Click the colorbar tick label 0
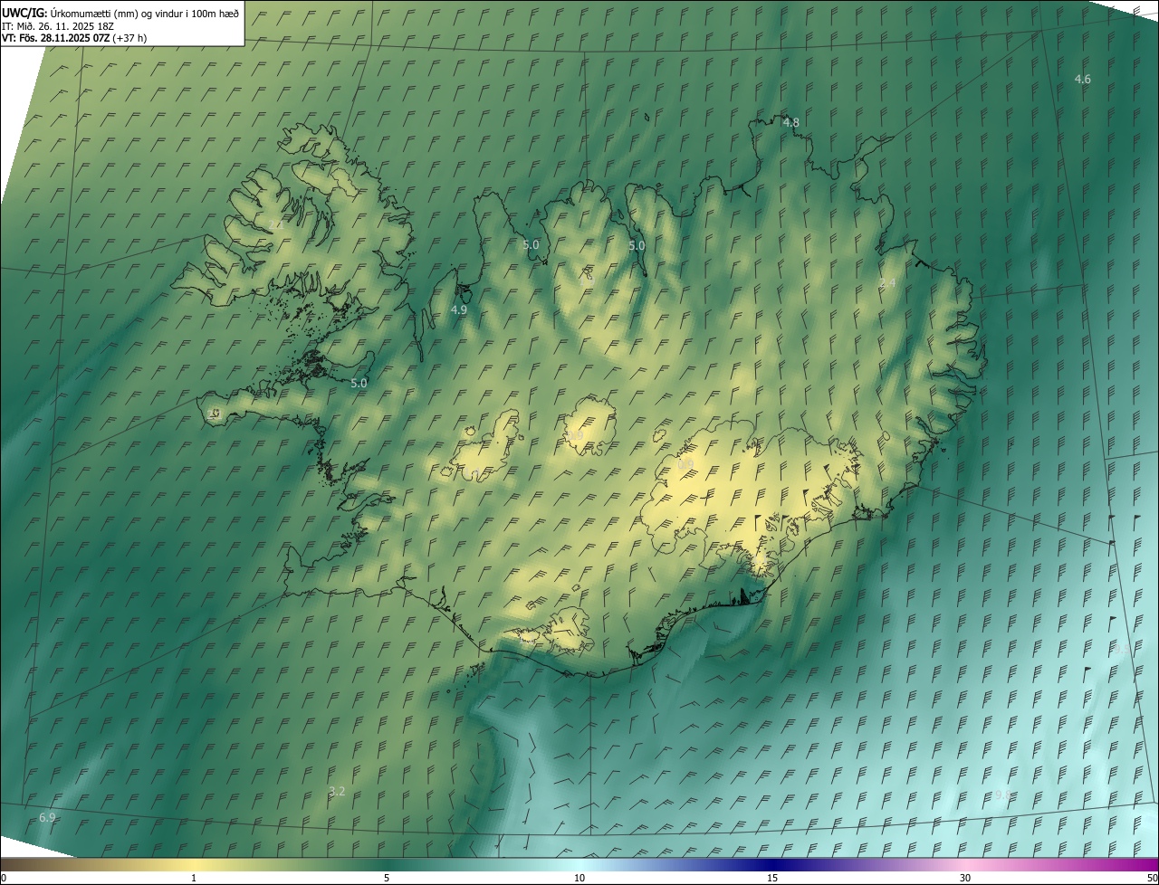Viewport: 1159px width, 885px height. pos(4,878)
